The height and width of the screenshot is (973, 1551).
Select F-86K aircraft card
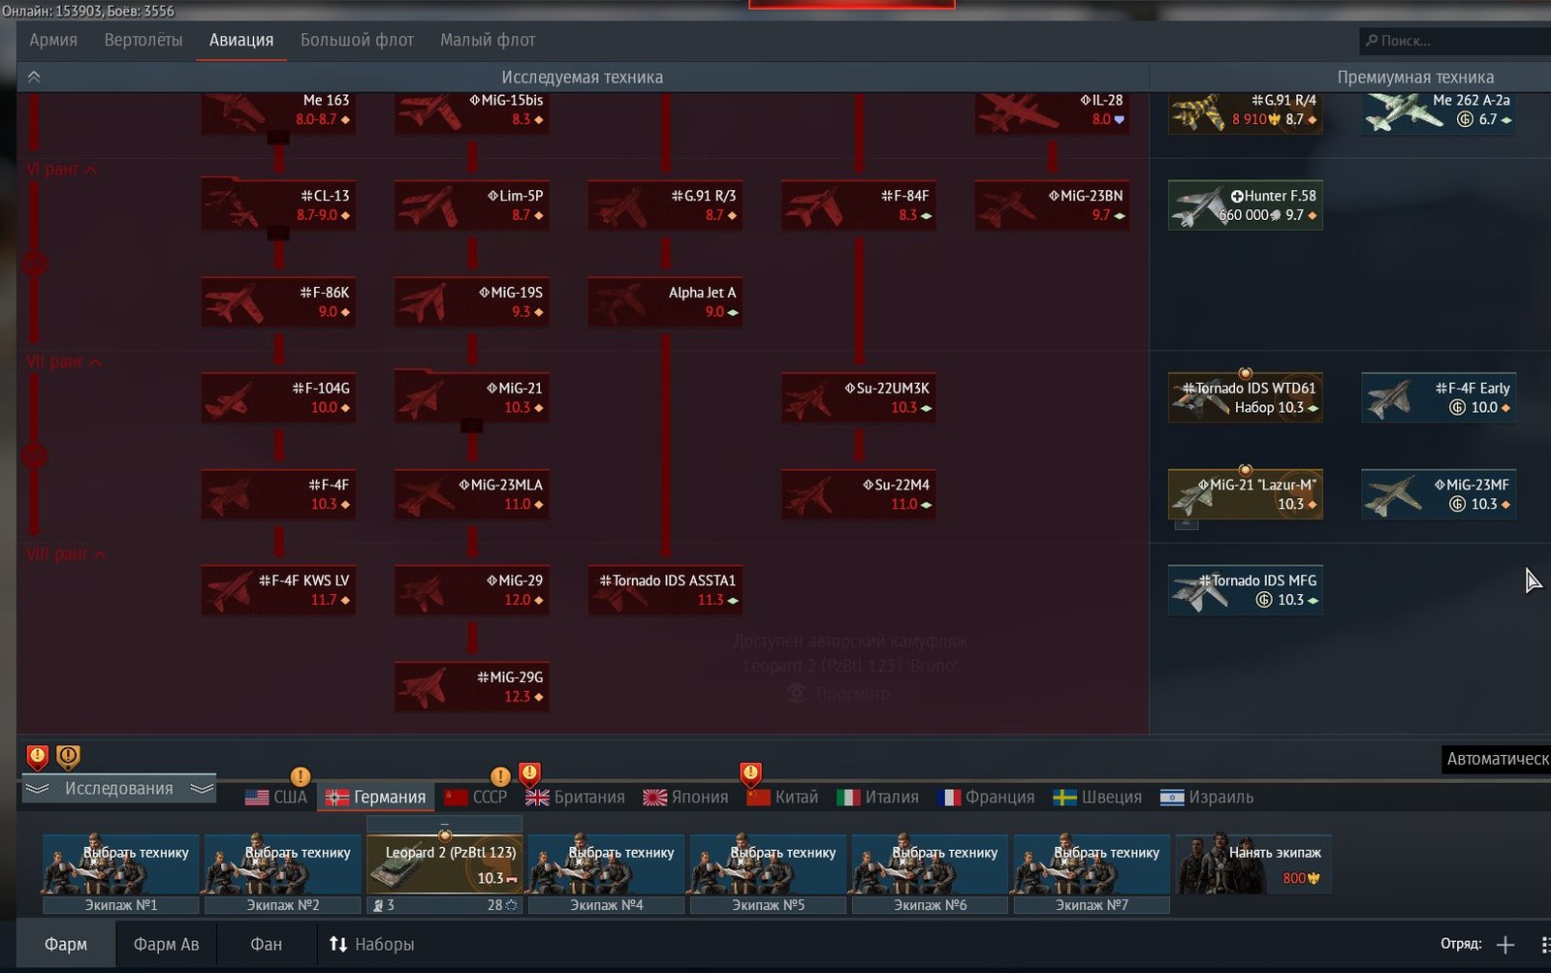pos(278,302)
